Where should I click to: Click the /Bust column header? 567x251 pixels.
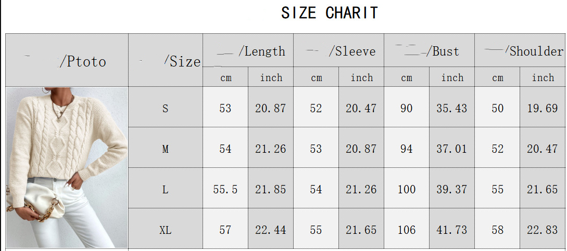pos(429,50)
